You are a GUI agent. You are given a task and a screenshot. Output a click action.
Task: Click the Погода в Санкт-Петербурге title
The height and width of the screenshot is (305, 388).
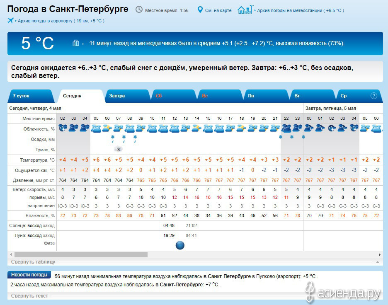tap(68, 9)
